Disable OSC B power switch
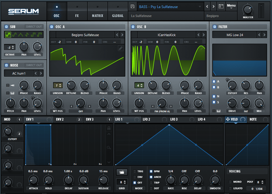Image resolution: width=272 pixels, height=194 pixels. click(x=133, y=27)
